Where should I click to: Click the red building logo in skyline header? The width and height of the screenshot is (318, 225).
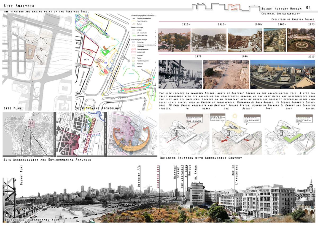[232, 7]
